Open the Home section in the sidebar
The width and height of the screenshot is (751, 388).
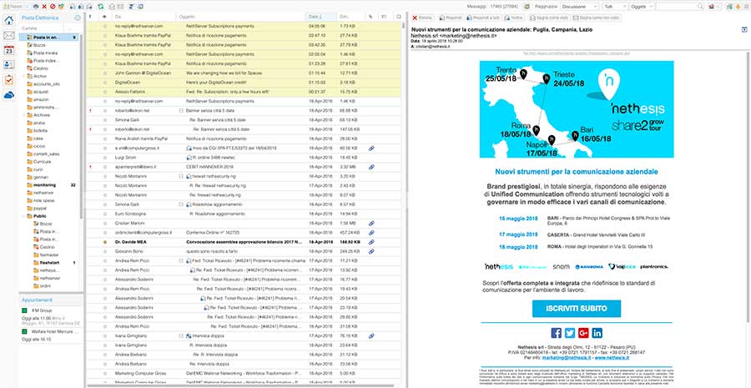[x=8, y=21]
